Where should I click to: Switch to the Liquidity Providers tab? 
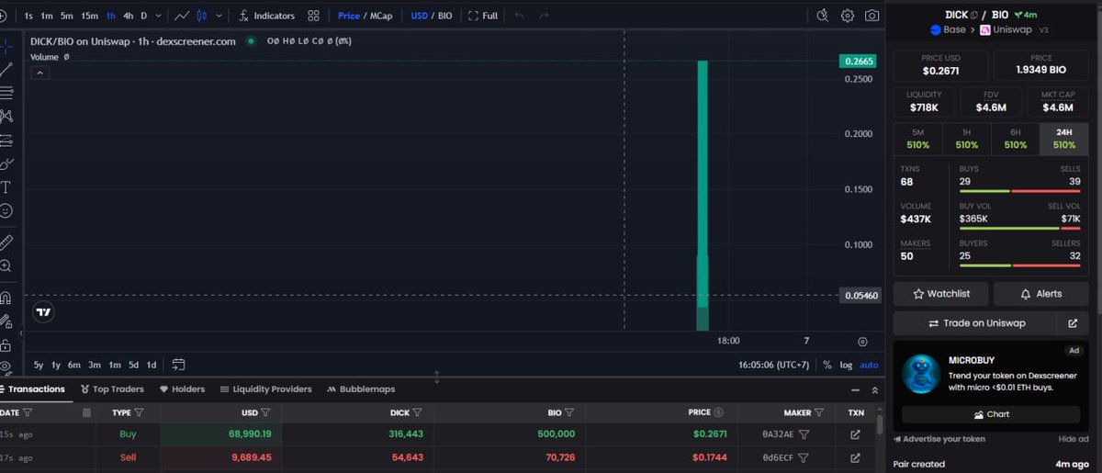click(266, 389)
